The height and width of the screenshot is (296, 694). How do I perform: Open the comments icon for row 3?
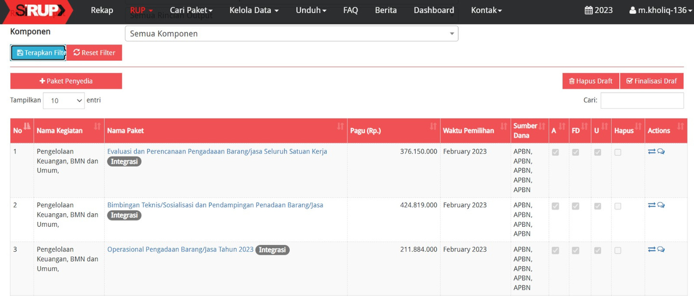click(x=661, y=249)
